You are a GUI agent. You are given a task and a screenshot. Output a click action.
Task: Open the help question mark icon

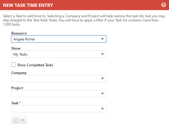click(x=163, y=5)
